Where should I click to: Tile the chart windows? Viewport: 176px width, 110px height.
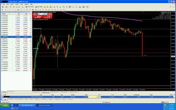tap(70, 7)
